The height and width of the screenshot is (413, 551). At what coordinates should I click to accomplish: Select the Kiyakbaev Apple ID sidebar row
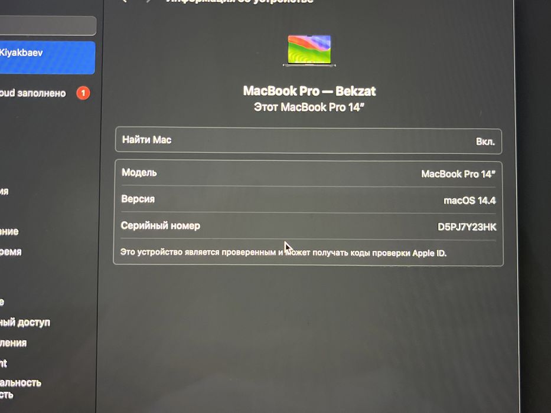point(47,58)
